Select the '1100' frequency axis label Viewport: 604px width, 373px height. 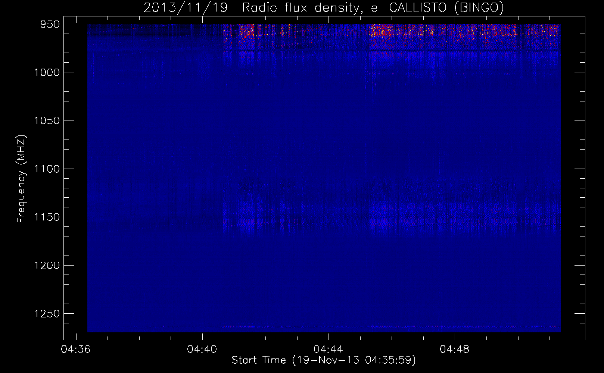pyautogui.click(x=47, y=169)
